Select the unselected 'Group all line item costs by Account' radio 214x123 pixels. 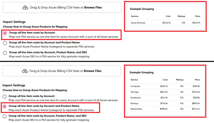pyautogui.click(x=4, y=97)
